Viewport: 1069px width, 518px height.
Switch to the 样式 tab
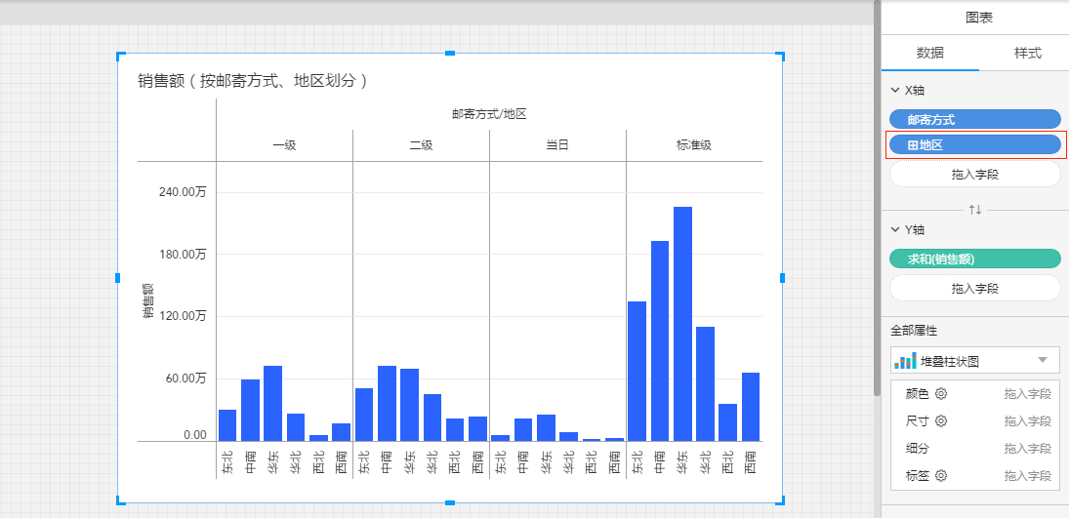1027,53
